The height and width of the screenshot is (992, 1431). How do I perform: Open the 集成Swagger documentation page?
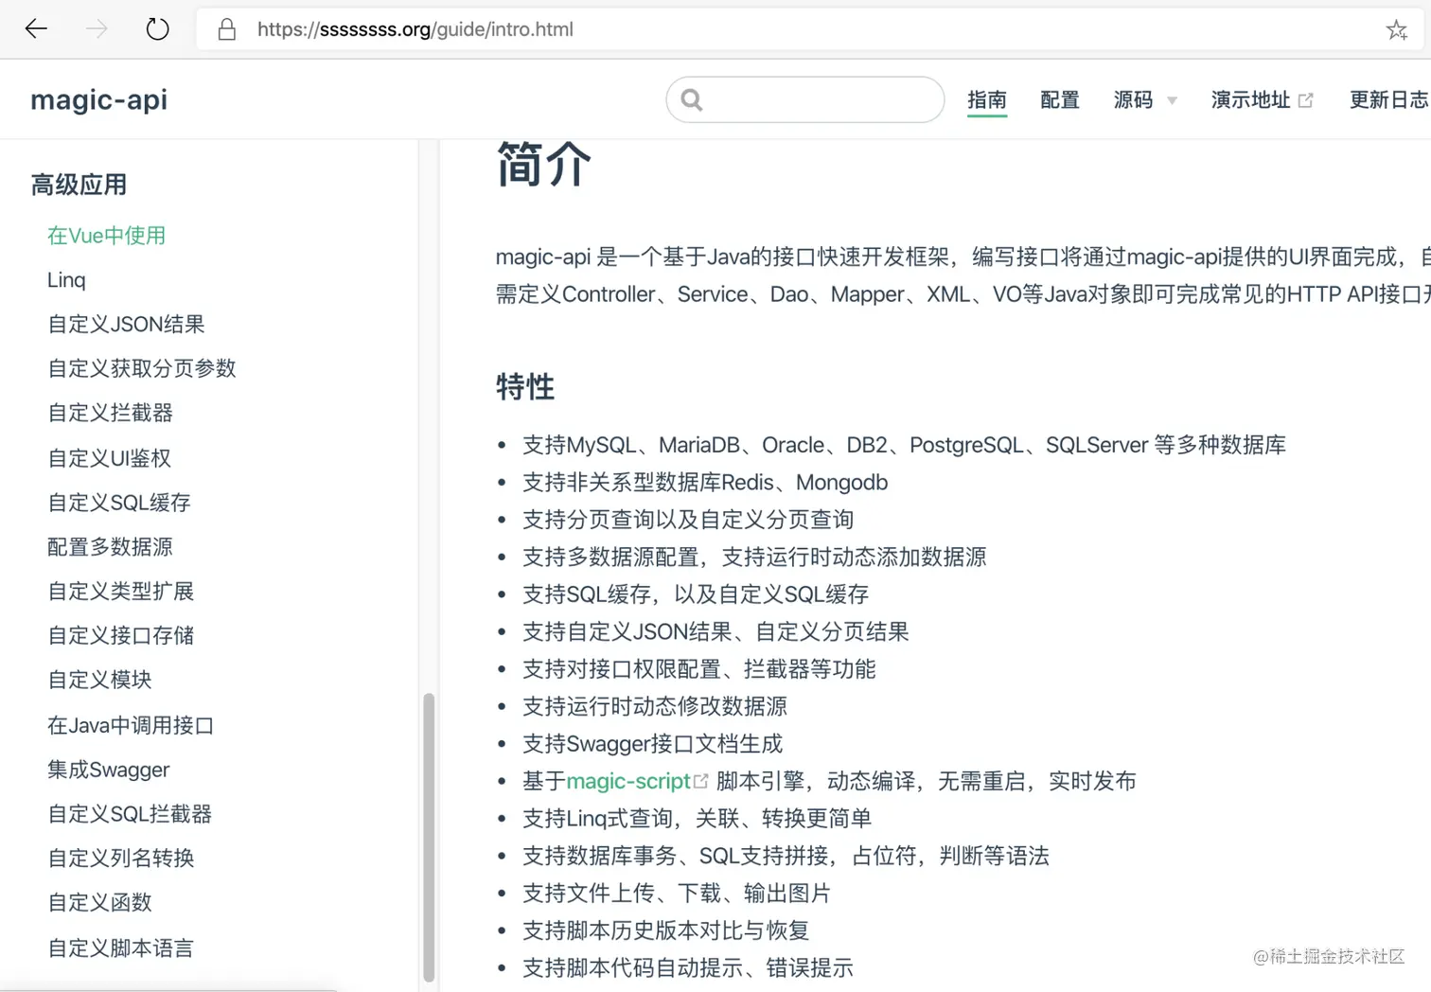[108, 770]
